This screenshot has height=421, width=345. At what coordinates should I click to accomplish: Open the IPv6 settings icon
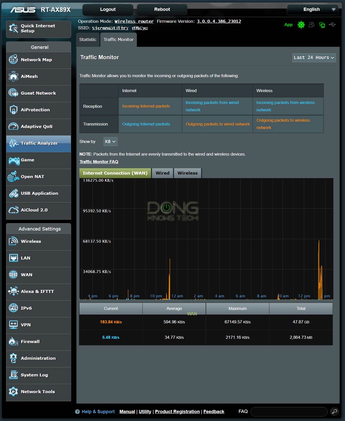pyautogui.click(x=13, y=308)
